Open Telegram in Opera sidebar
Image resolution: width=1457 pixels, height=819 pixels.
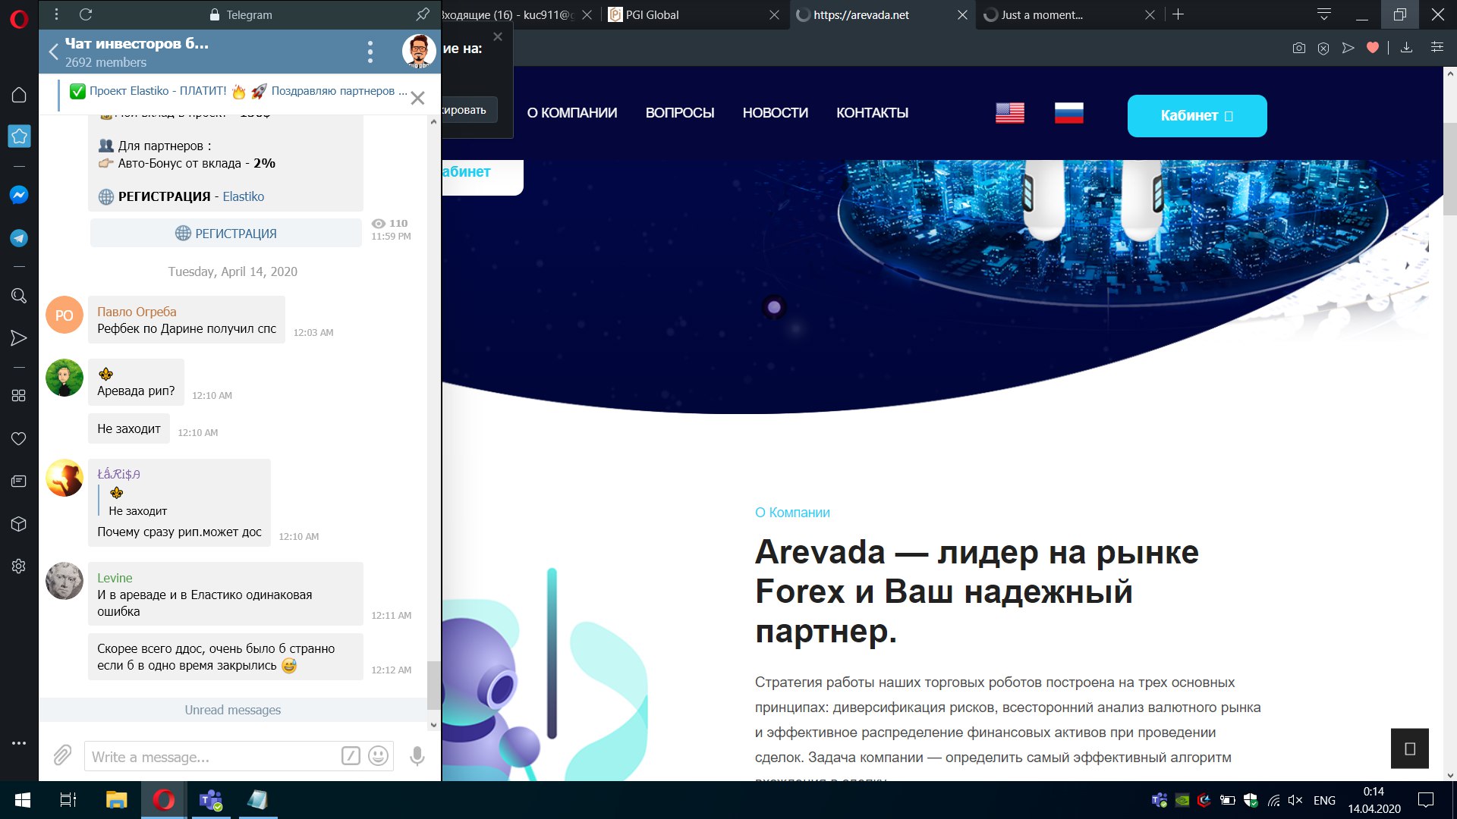pyautogui.click(x=19, y=238)
